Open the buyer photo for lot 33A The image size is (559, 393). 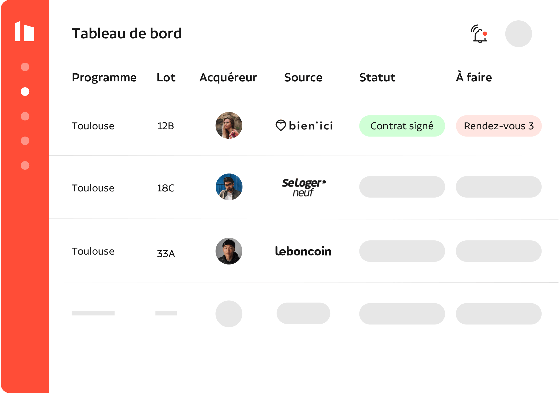pyautogui.click(x=229, y=251)
